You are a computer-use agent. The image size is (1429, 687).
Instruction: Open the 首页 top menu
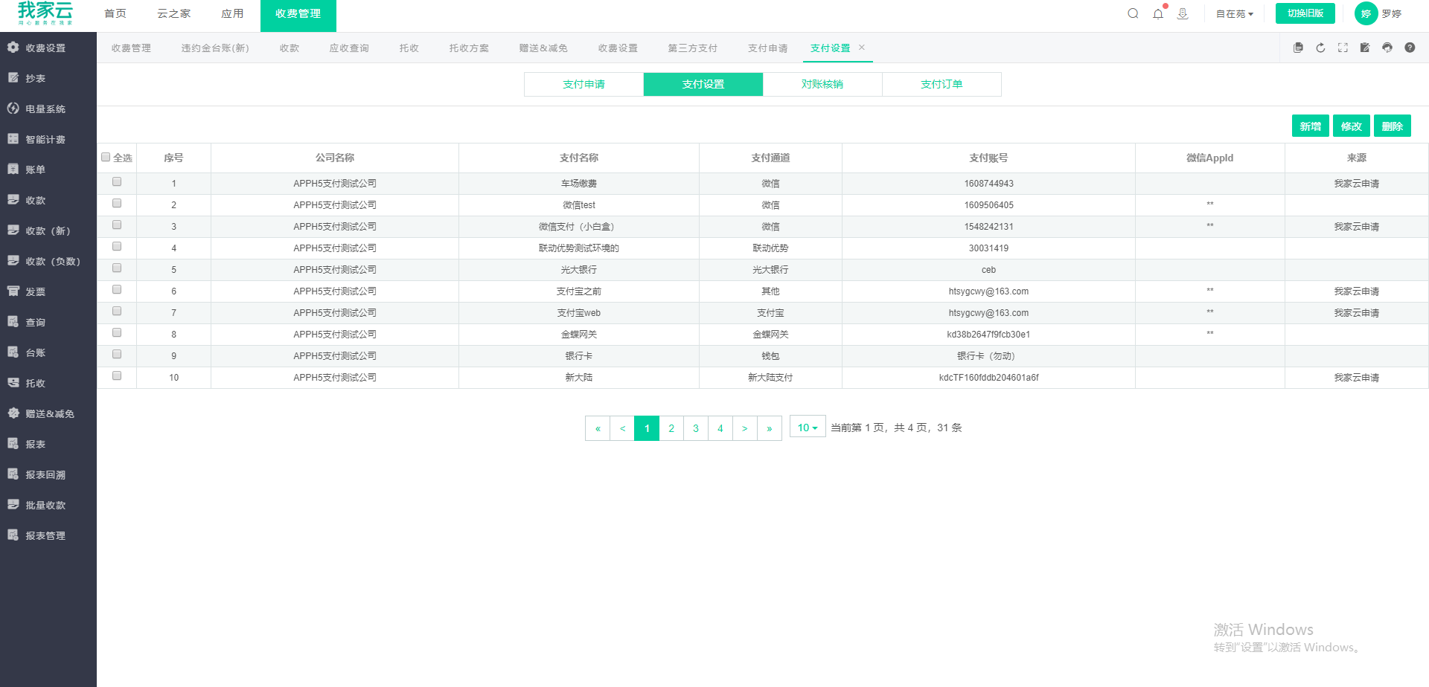[115, 13]
